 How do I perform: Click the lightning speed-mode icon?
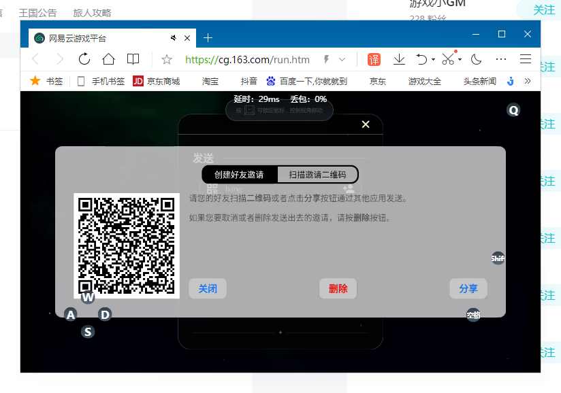[326, 59]
